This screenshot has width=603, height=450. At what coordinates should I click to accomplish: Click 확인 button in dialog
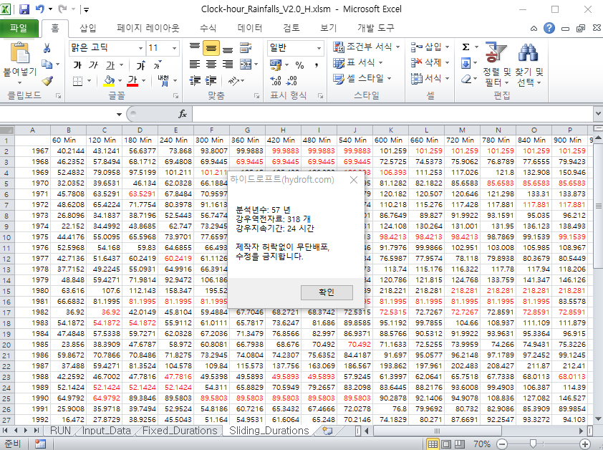click(x=327, y=292)
